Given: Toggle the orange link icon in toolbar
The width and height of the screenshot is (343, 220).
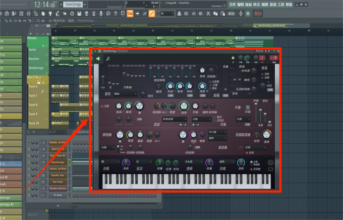Looking at the screenshot, I should tap(152, 14).
